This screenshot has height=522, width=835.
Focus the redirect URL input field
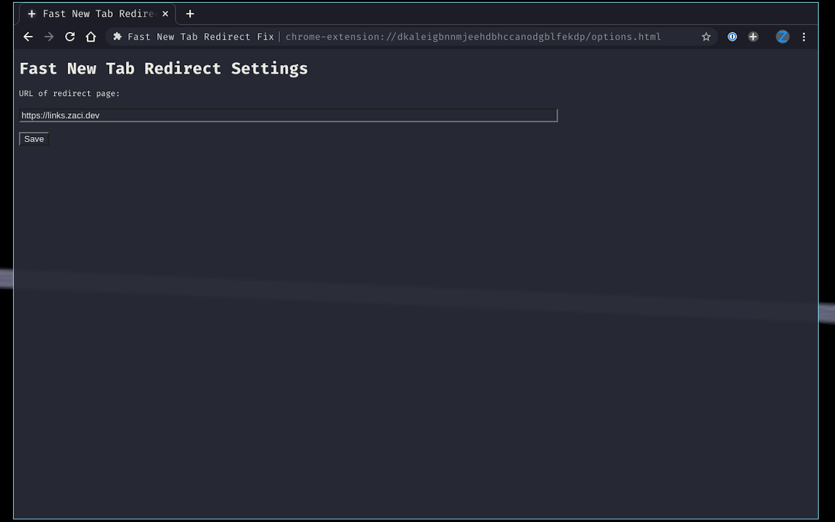click(288, 115)
